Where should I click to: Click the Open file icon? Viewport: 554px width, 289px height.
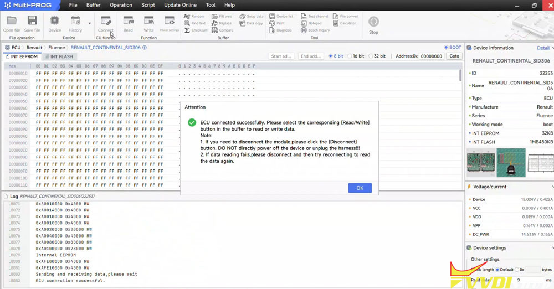(x=11, y=22)
